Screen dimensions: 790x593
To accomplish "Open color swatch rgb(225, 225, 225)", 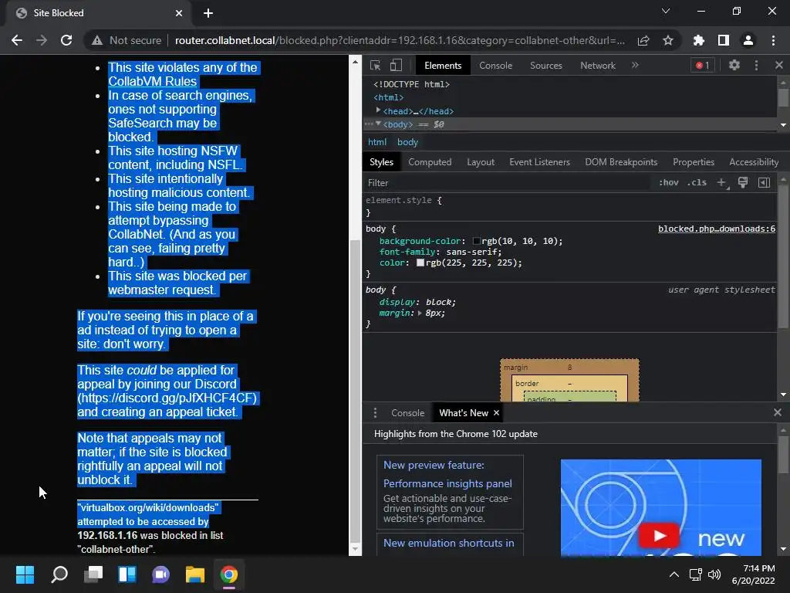I will pyautogui.click(x=420, y=263).
